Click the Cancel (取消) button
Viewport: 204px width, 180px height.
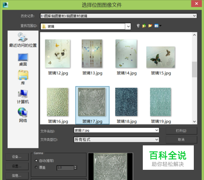(181, 140)
